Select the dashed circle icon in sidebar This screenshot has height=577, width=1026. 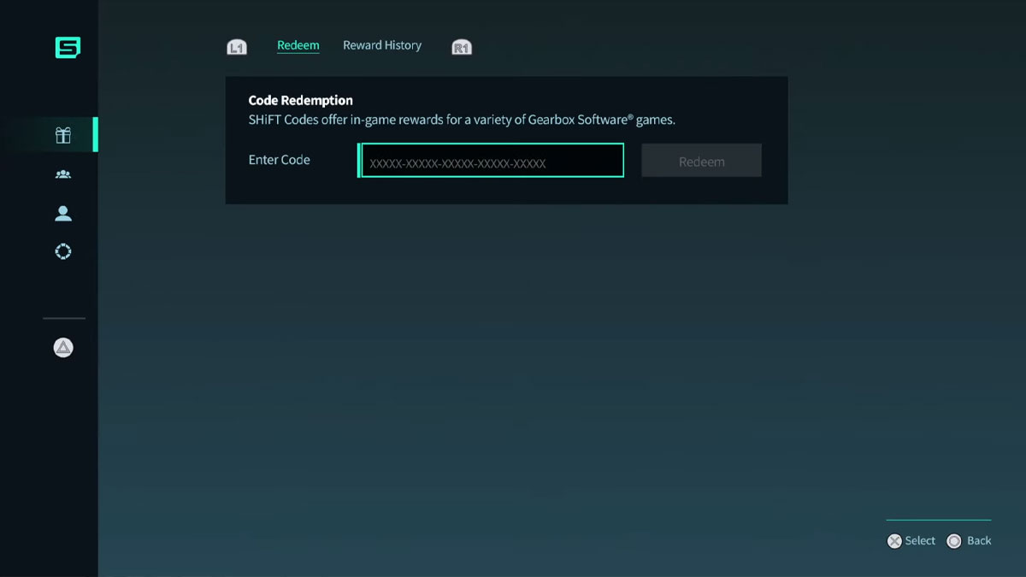point(63,252)
